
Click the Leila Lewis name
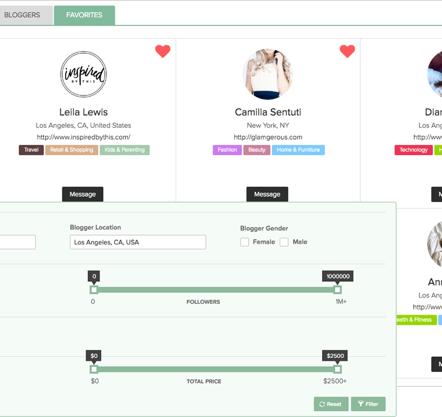[x=83, y=112]
